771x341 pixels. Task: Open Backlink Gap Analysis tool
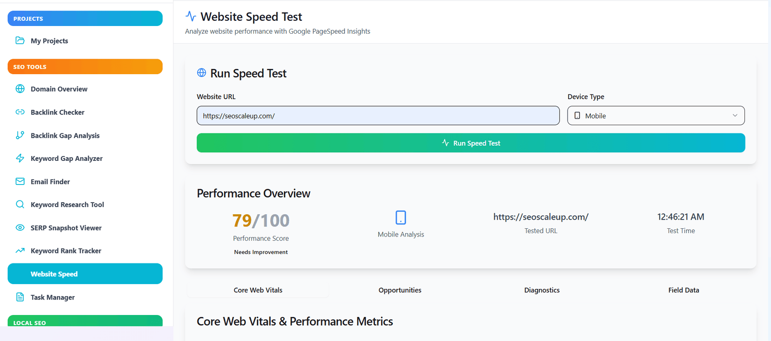[85, 135]
